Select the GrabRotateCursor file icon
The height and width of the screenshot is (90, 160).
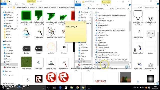tap(138, 48)
